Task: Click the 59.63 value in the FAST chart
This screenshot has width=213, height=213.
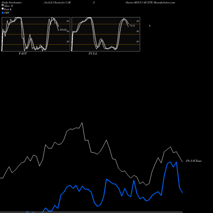Action: click(x=63, y=30)
